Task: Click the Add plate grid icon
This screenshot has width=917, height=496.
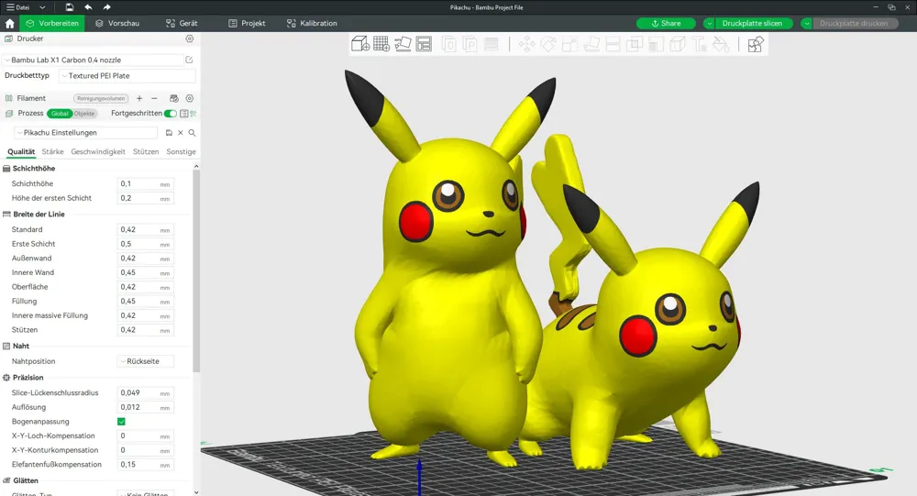Action: 381,44
